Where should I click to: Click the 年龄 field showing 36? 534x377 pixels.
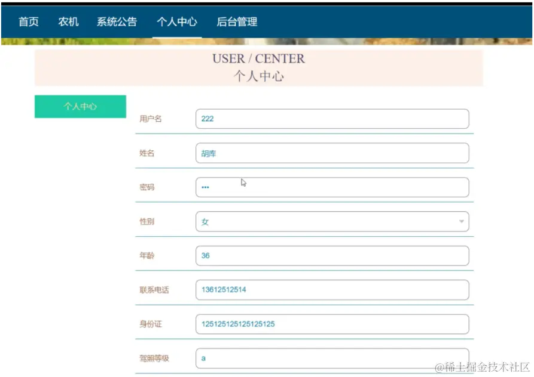(332, 255)
